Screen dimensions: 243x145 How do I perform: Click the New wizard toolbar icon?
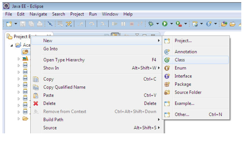coord(9,24)
